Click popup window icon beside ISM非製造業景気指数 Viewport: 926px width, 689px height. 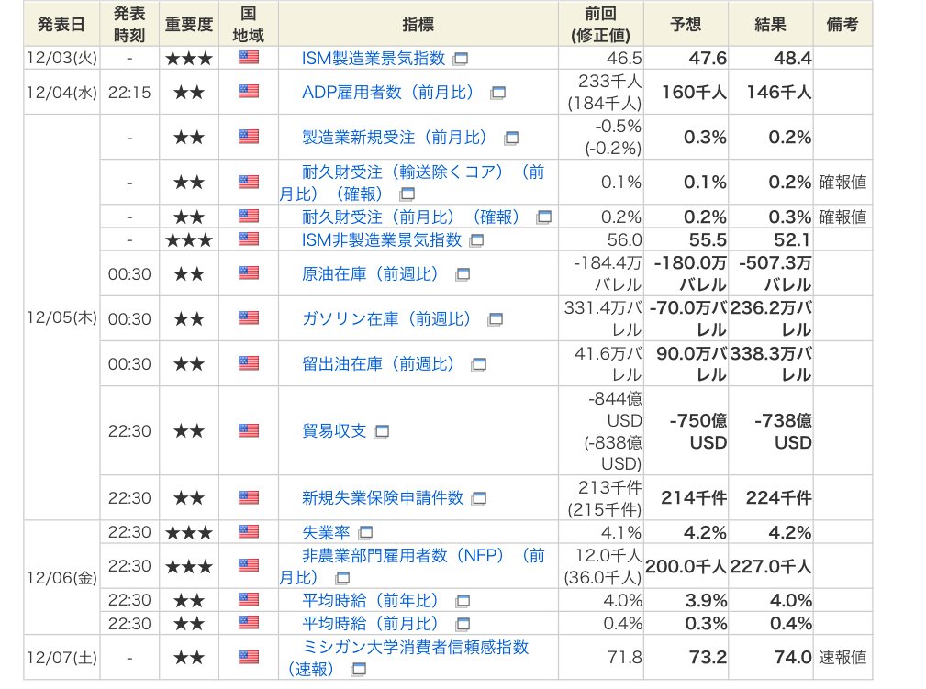pyautogui.click(x=476, y=240)
